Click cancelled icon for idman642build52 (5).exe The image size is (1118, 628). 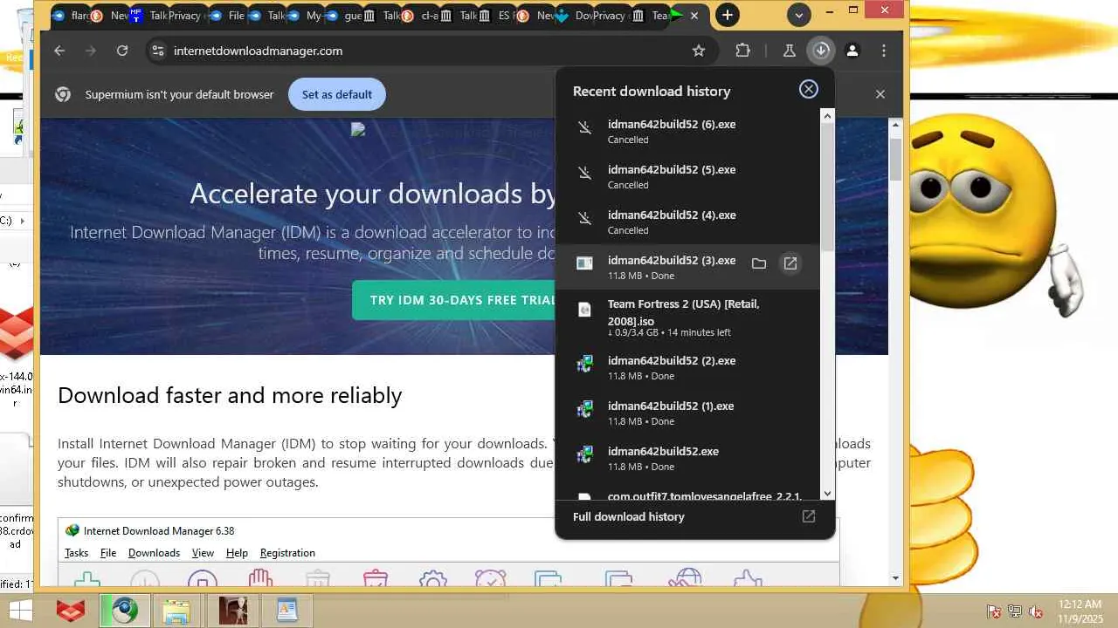585,174
